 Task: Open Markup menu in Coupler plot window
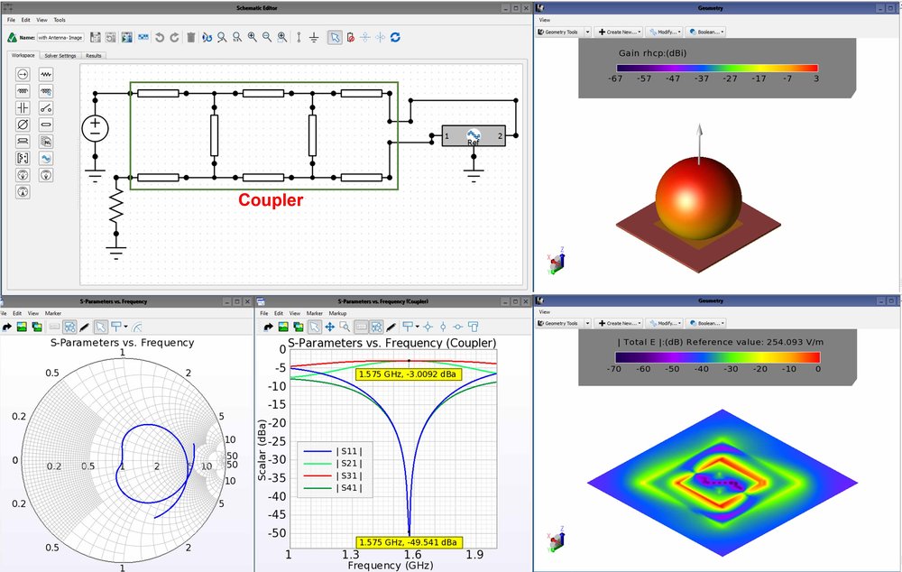(337, 314)
